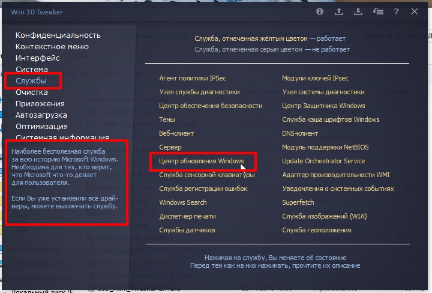Toggle the Сервер service
Viewport: 432px width, 293px height.
[x=170, y=147]
